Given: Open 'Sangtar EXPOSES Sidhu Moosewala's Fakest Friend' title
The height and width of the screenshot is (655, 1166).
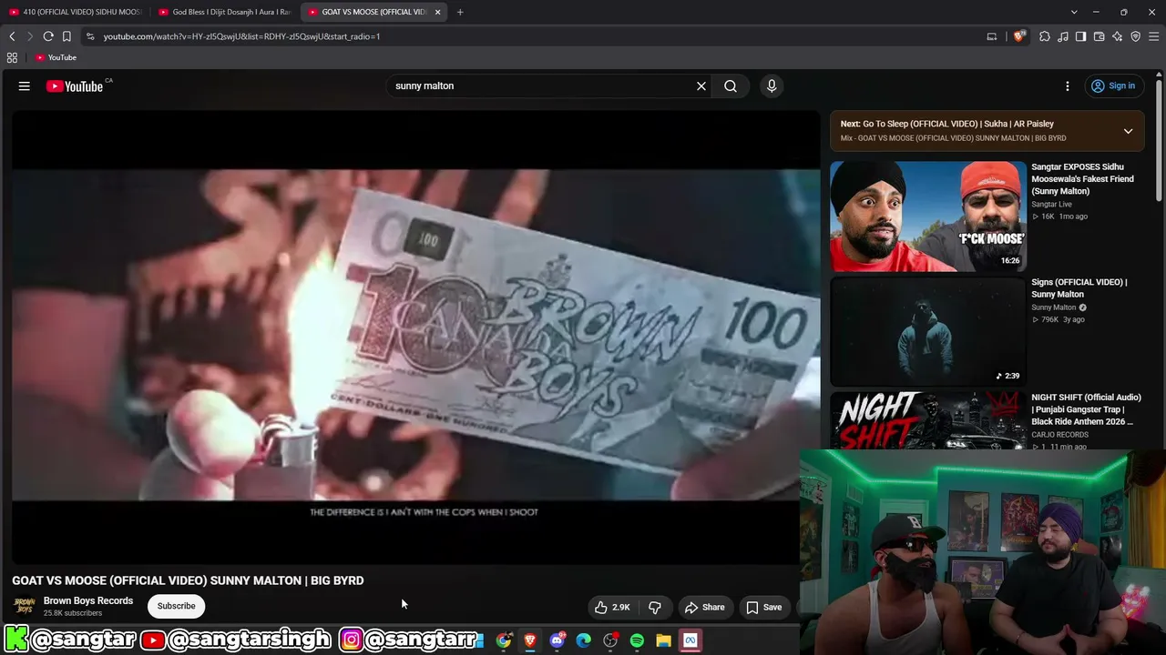Looking at the screenshot, I should 1082,179.
